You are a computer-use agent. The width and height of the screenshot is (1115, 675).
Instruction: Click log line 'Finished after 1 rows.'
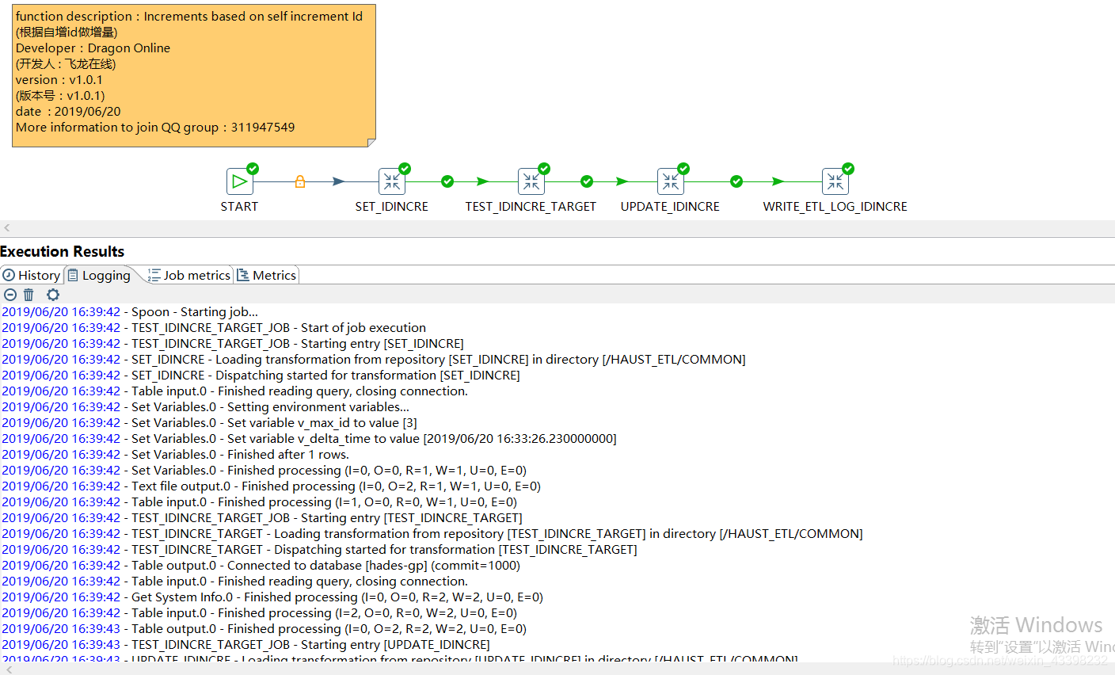[x=175, y=454]
